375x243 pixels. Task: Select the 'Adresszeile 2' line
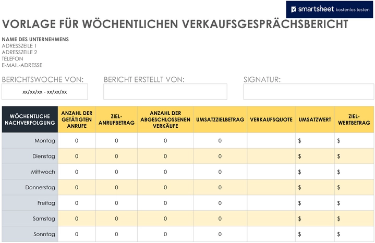(19, 52)
